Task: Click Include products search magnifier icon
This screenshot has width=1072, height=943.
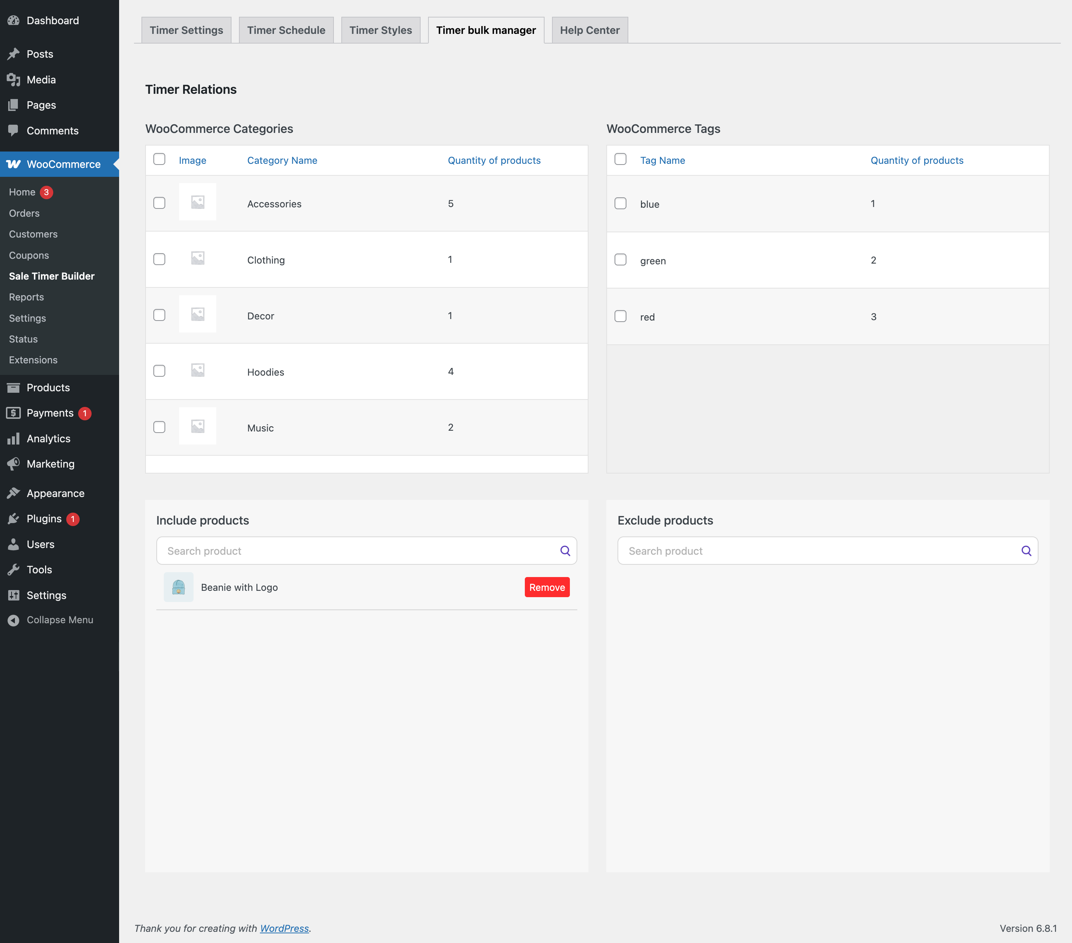Action: [565, 551]
